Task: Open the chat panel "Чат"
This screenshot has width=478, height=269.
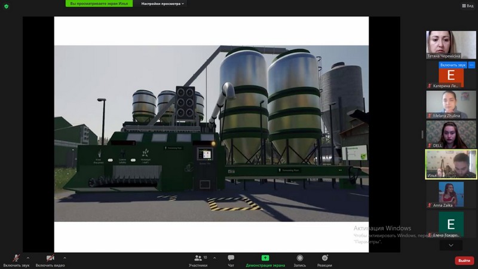Action: tap(231, 261)
